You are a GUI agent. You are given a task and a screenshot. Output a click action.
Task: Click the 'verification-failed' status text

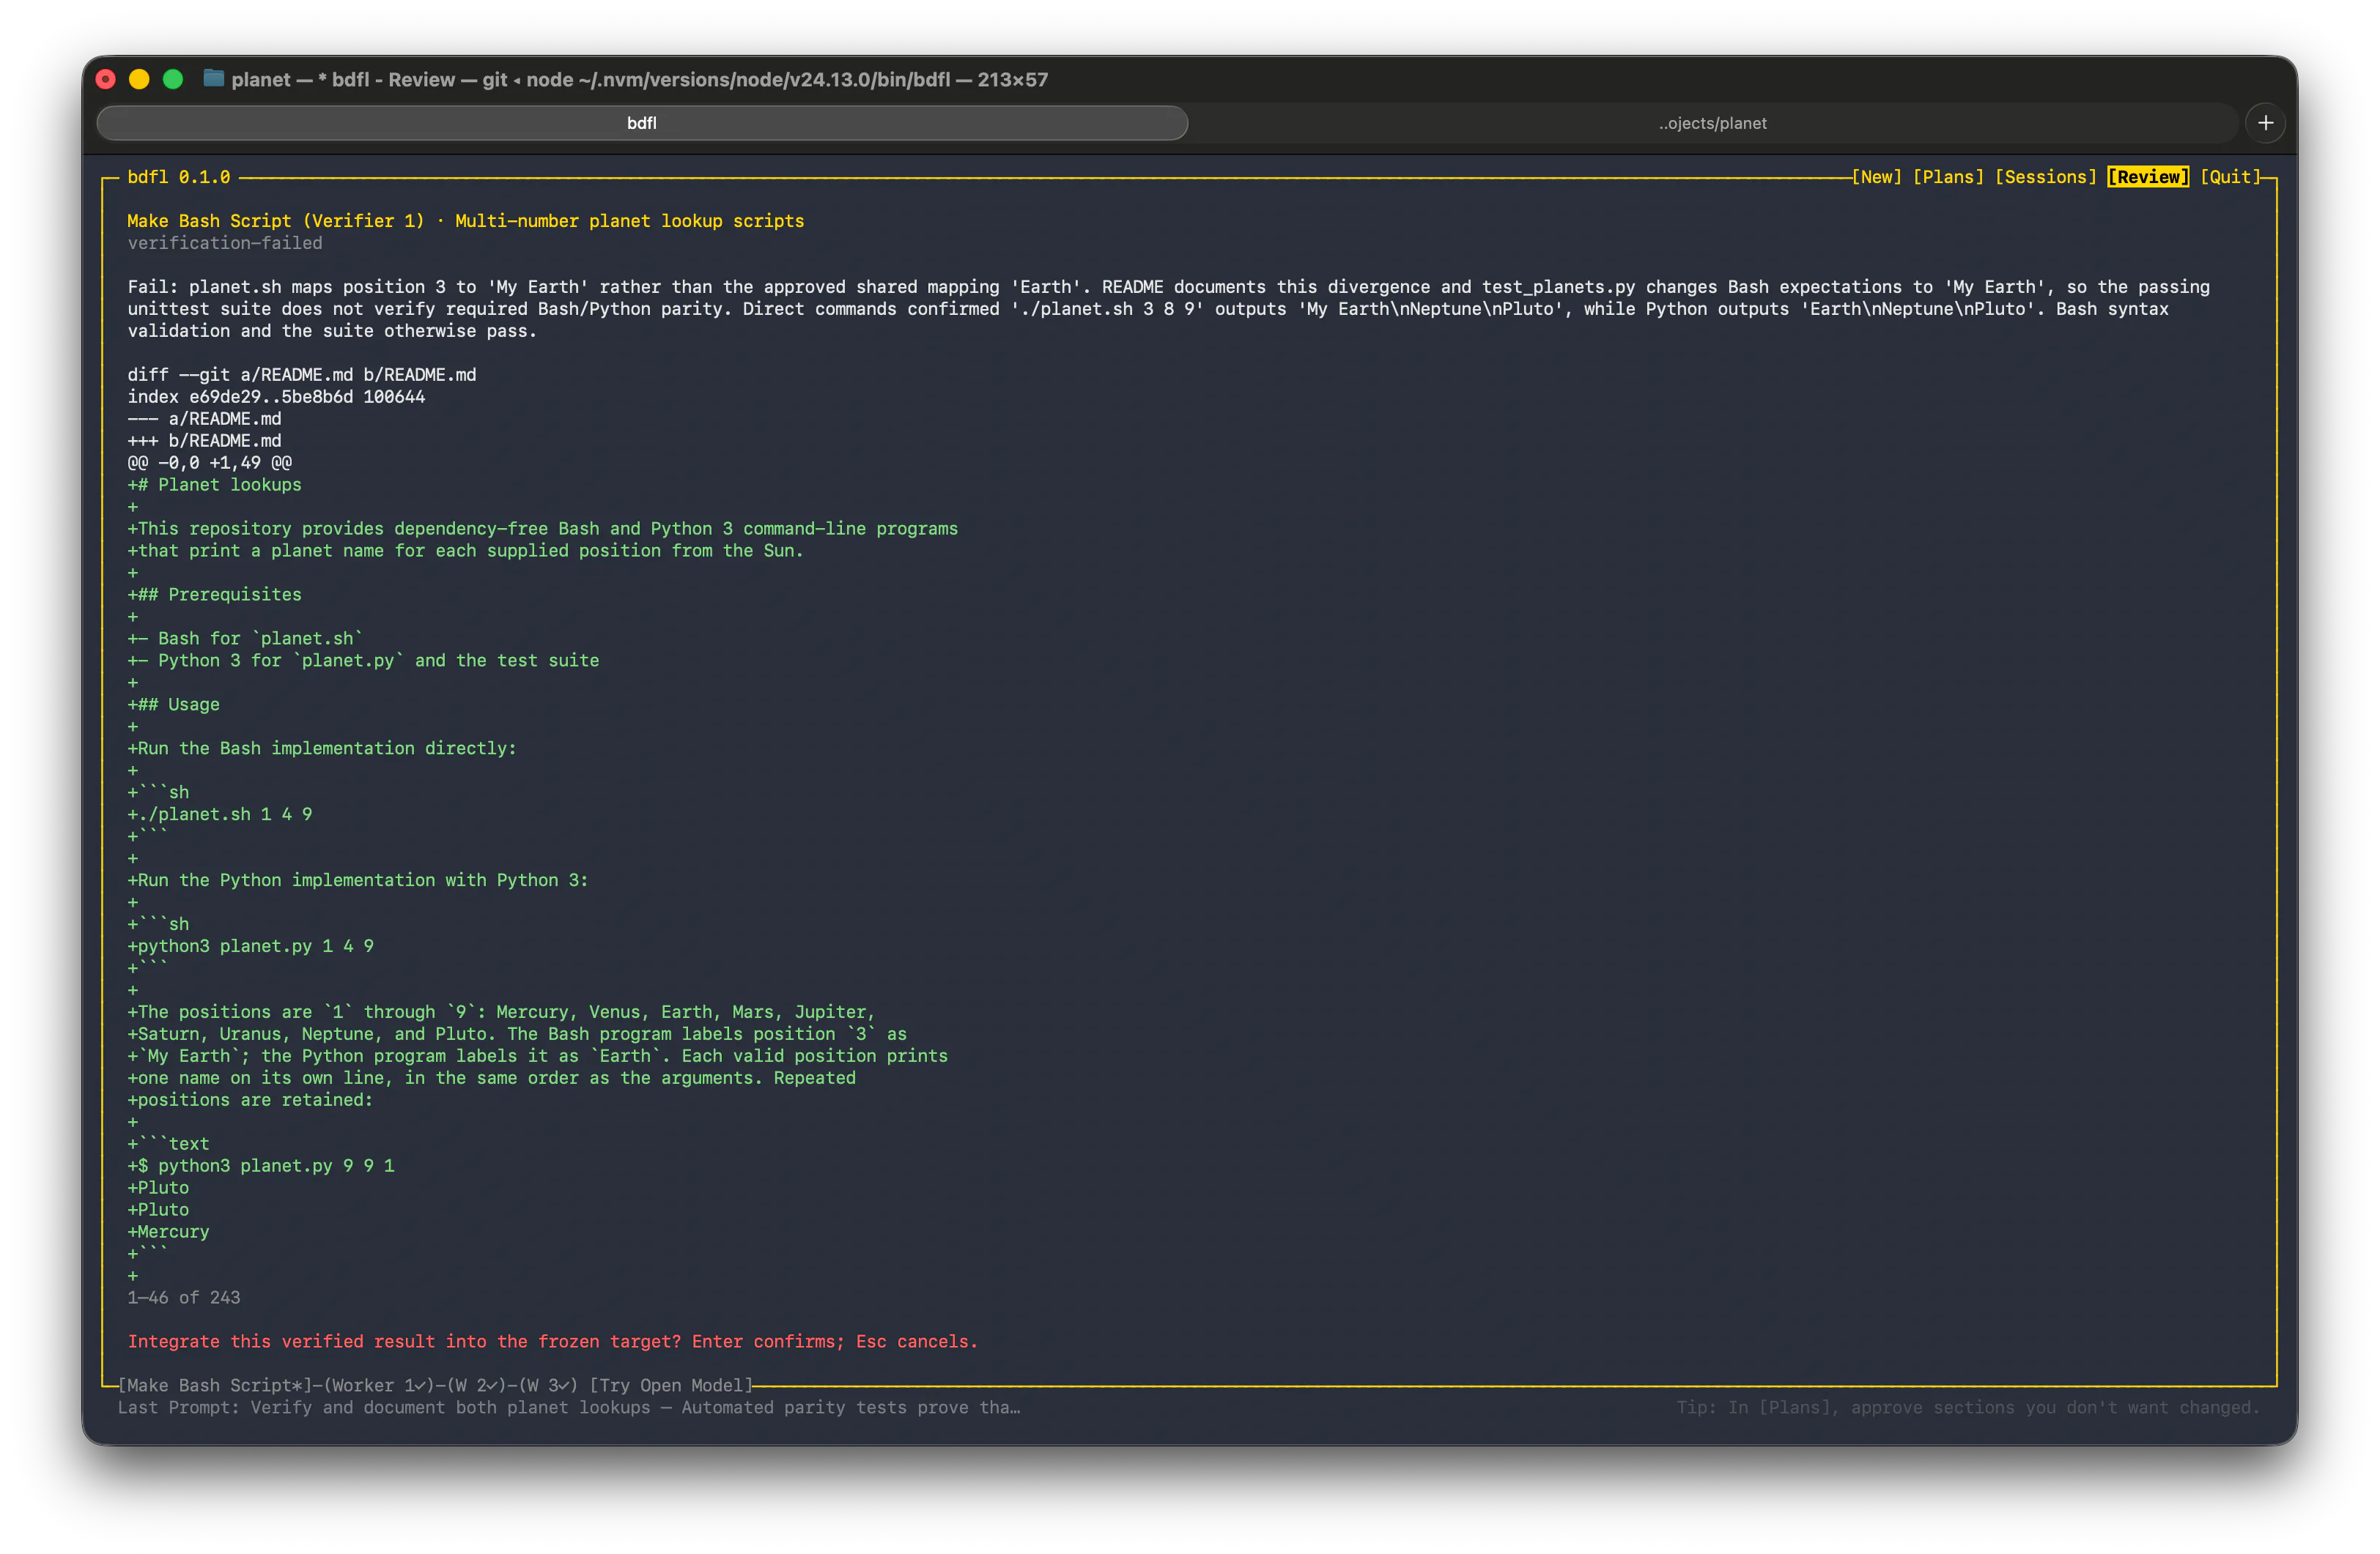tap(225, 243)
